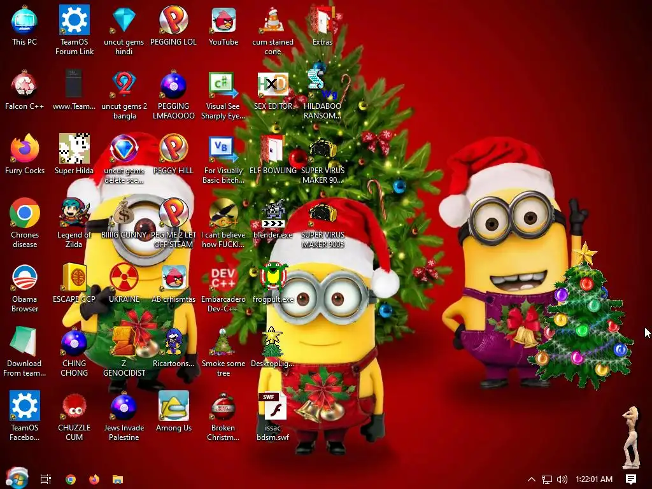Open the Windows Start button
The height and width of the screenshot is (489, 652).
[x=17, y=478]
